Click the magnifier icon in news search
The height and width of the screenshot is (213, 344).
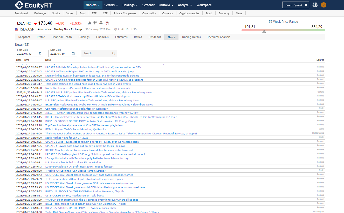[114, 53]
